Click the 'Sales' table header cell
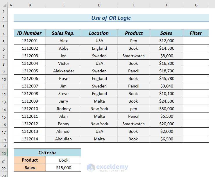This screenshot has height=177, width=215. pos(166,33)
